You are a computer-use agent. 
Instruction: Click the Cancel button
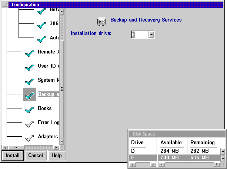(36, 156)
